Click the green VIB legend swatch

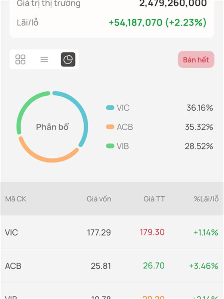pos(110,146)
